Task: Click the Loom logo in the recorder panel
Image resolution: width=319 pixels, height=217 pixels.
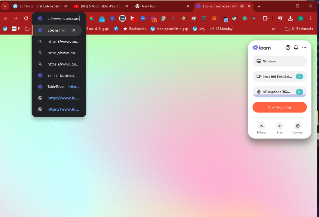Action: (x=262, y=48)
